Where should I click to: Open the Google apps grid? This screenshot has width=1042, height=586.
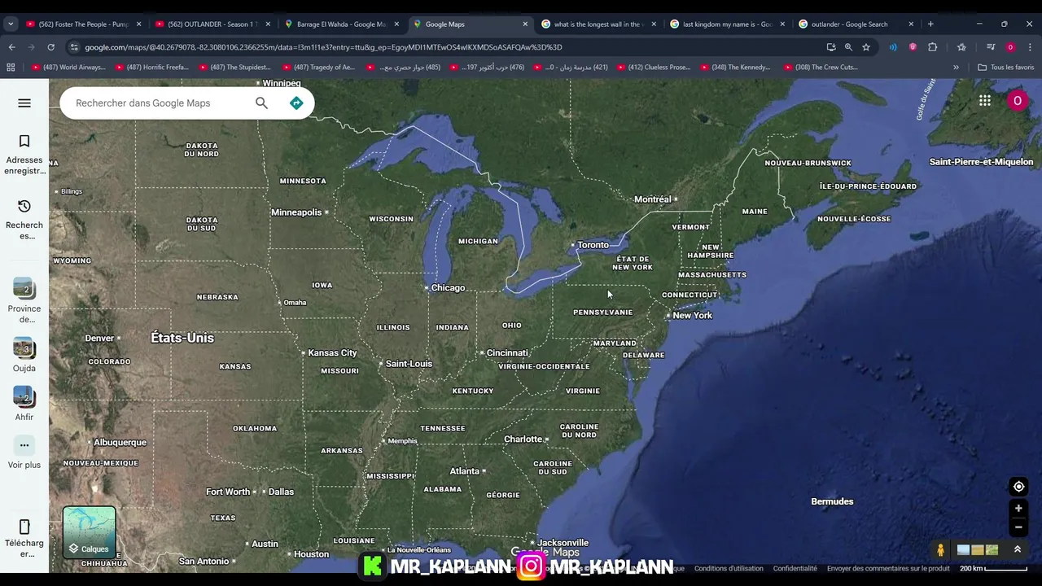985,100
